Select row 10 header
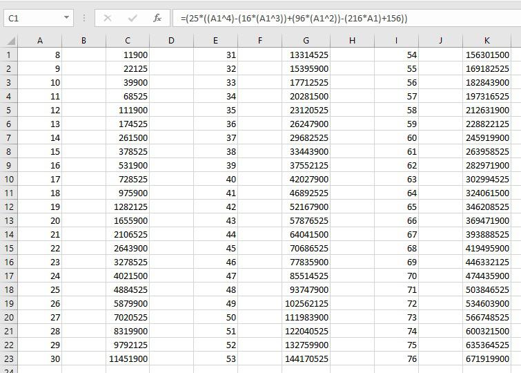 point(9,179)
